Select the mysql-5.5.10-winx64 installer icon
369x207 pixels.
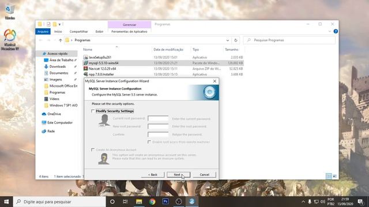point(86,63)
